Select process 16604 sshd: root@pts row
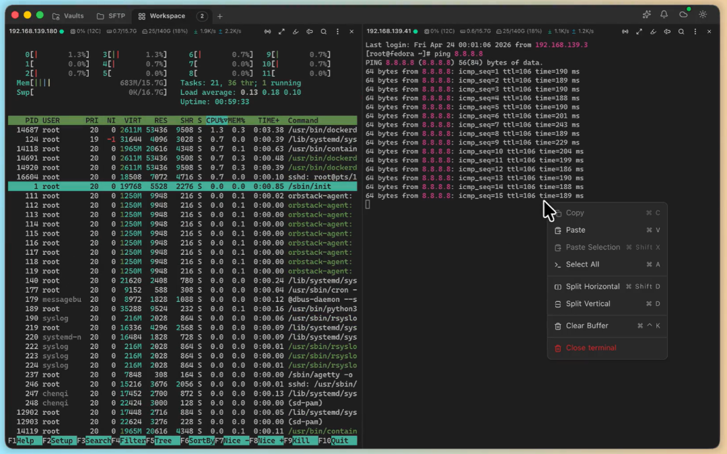727x454 pixels. coord(182,177)
